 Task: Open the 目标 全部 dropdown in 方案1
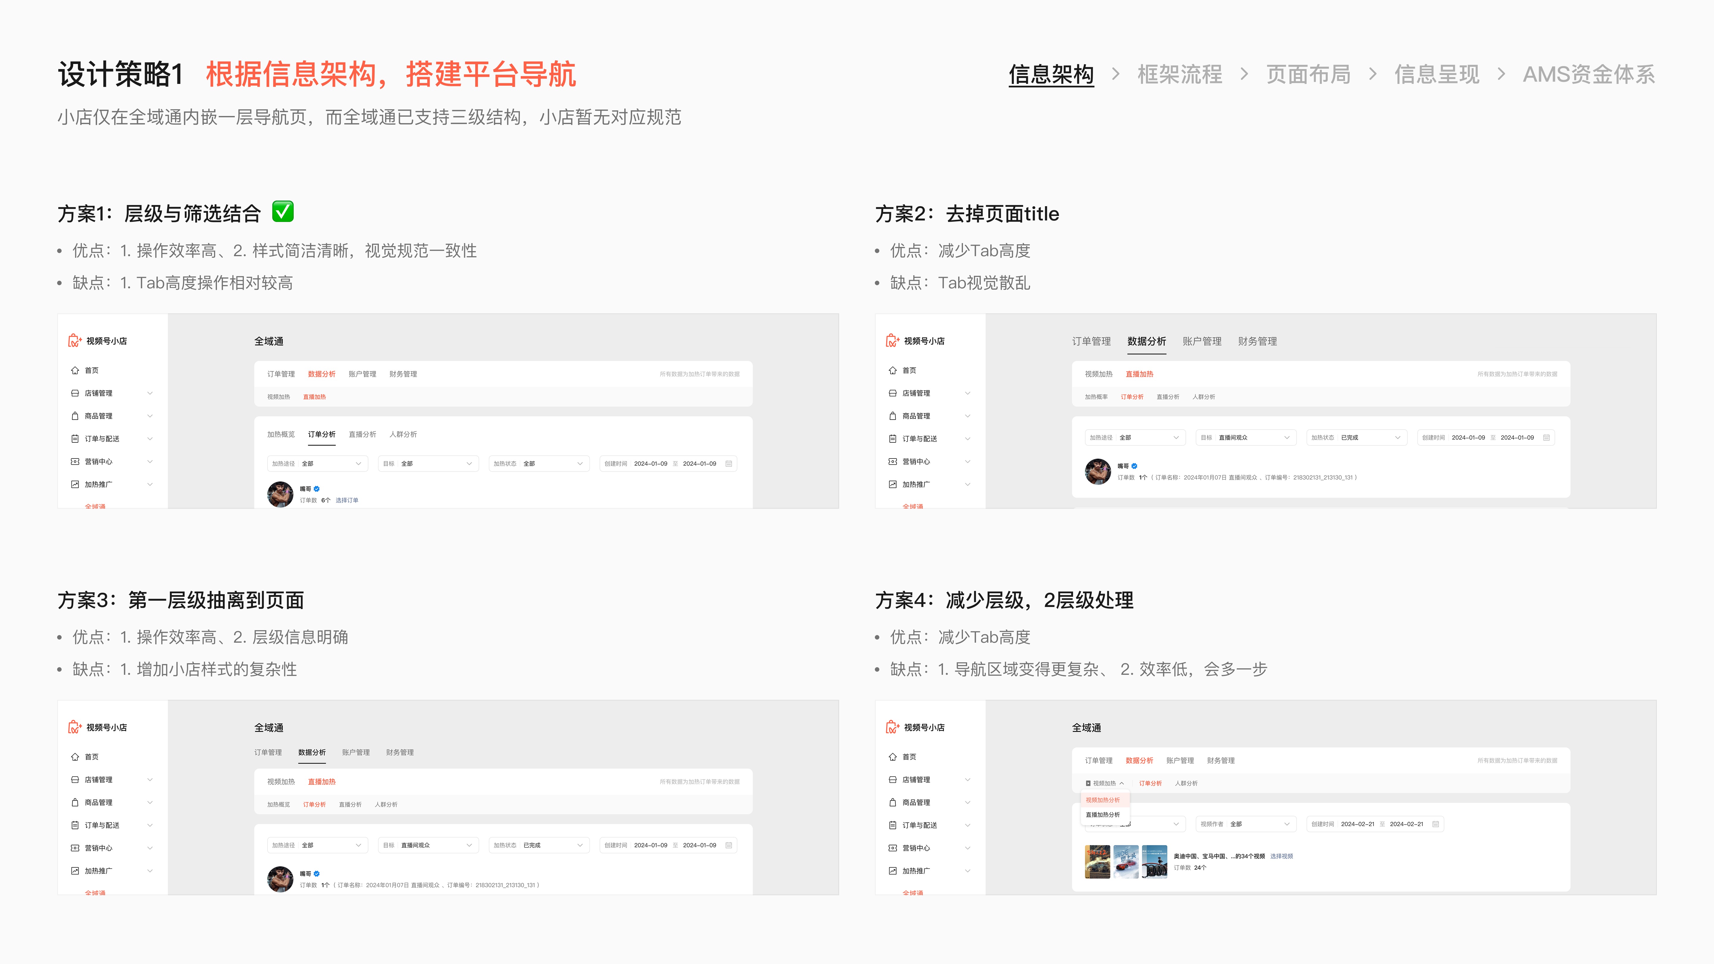click(428, 464)
